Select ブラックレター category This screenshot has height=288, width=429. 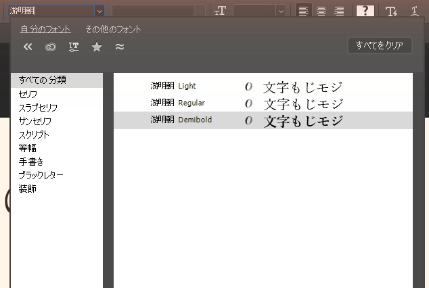point(57,175)
